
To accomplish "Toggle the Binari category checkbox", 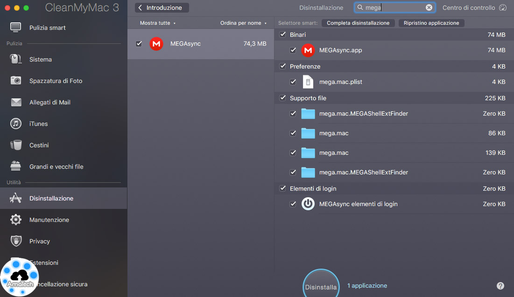I will point(282,35).
